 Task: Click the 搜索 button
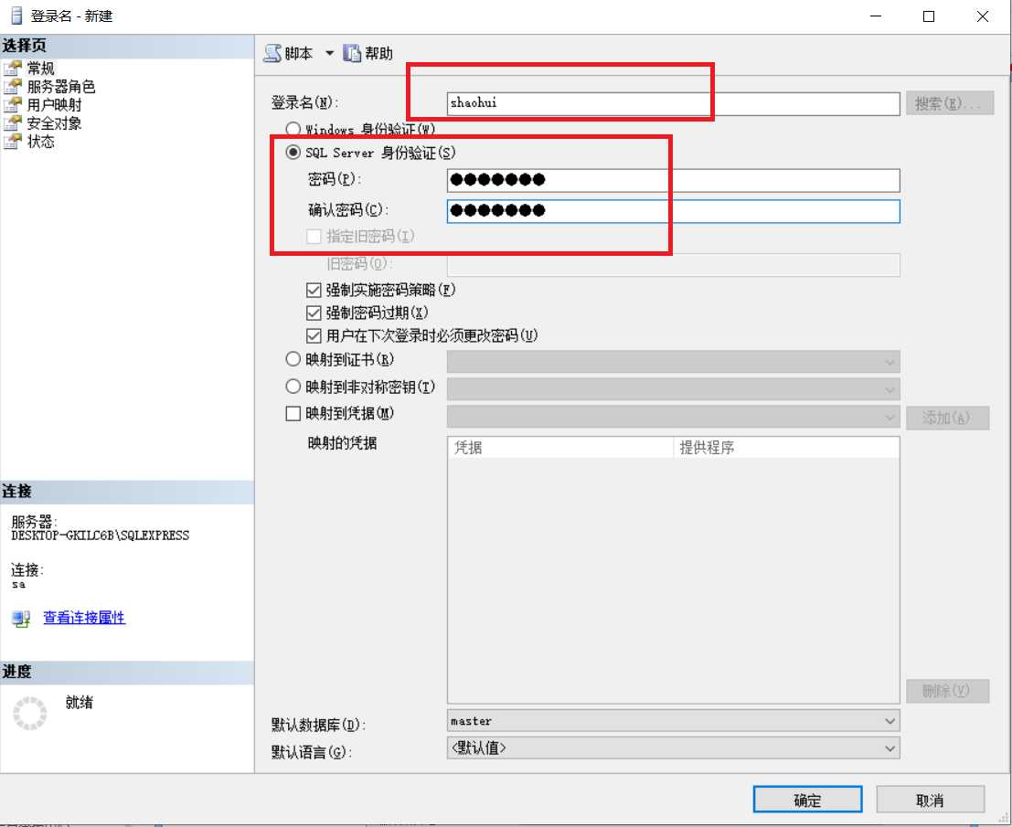(950, 103)
